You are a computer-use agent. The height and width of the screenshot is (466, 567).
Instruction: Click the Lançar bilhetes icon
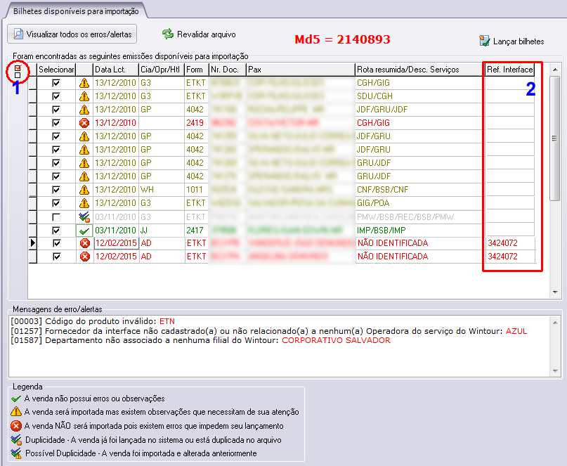[485, 41]
